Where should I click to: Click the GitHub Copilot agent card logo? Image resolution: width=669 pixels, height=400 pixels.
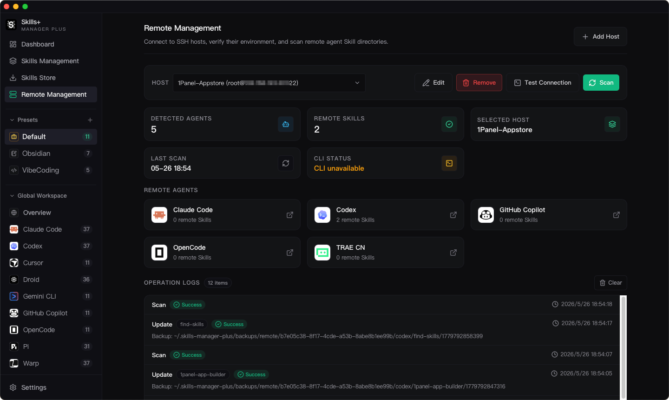click(486, 215)
